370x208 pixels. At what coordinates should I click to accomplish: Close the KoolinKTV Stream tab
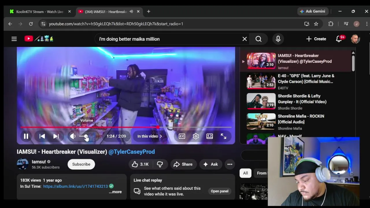point(69,12)
